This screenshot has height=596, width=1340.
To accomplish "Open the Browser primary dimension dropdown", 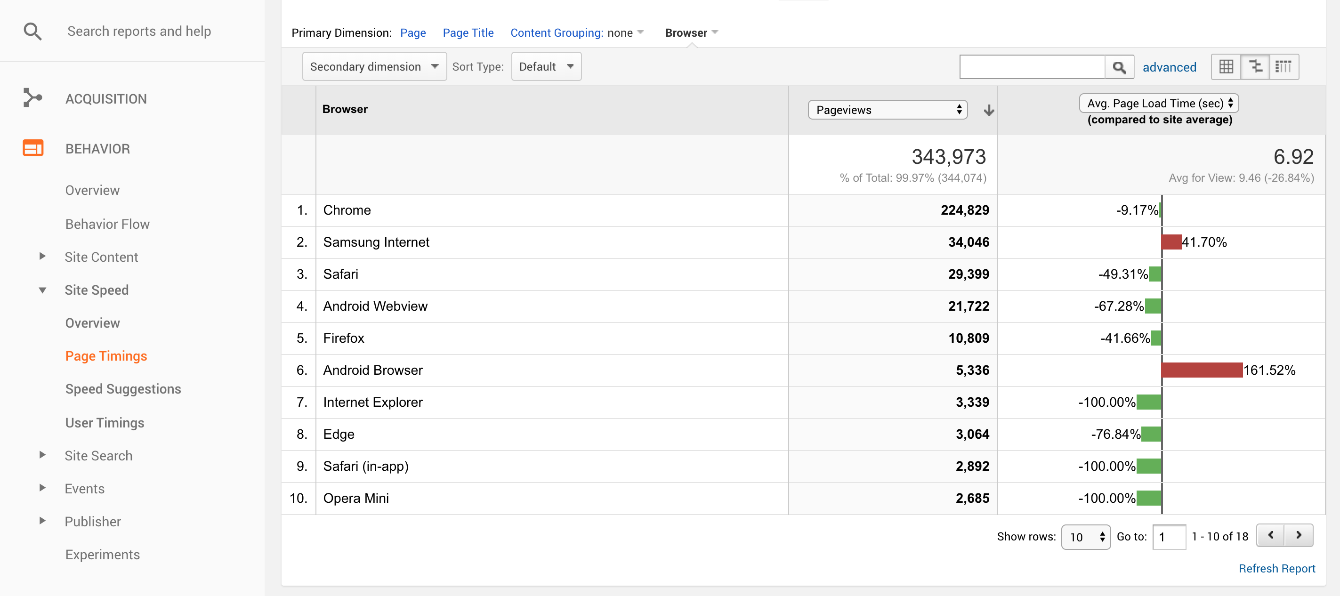I will point(692,33).
